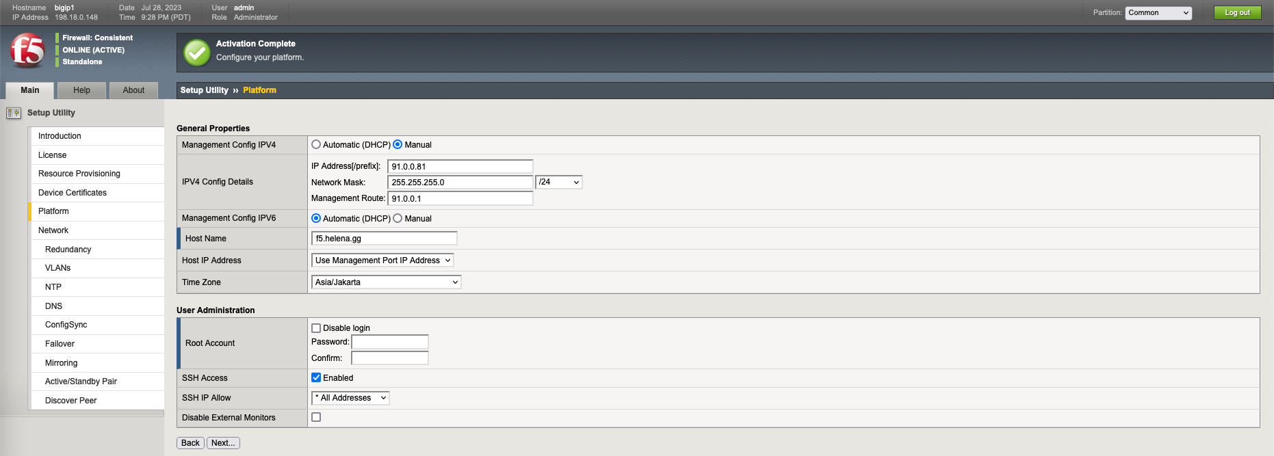Toggle the SSH Access Enabled checkbox
Image resolution: width=1274 pixels, height=456 pixels.
coord(316,378)
